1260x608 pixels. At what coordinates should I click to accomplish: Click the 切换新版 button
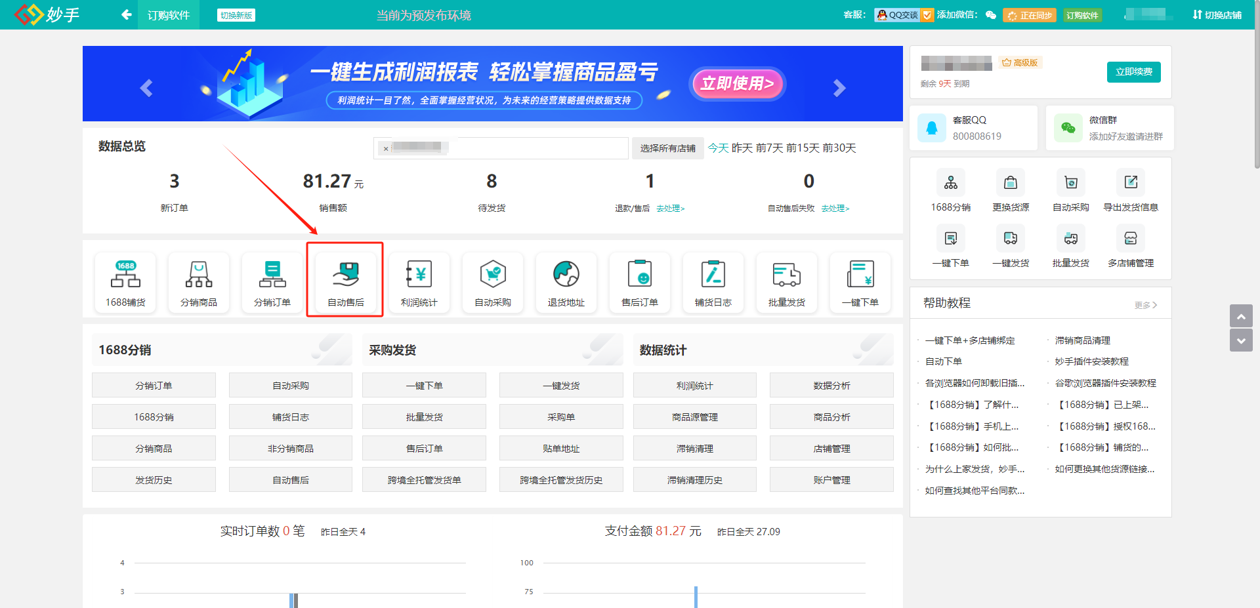point(236,15)
